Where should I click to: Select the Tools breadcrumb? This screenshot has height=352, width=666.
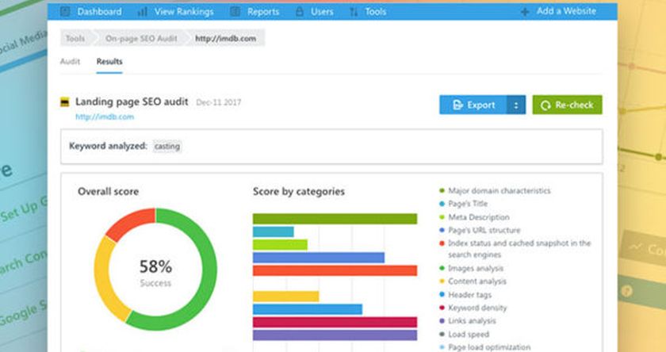coord(75,38)
